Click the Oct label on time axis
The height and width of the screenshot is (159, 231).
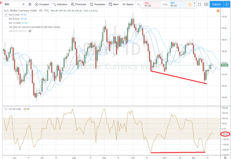133,158
